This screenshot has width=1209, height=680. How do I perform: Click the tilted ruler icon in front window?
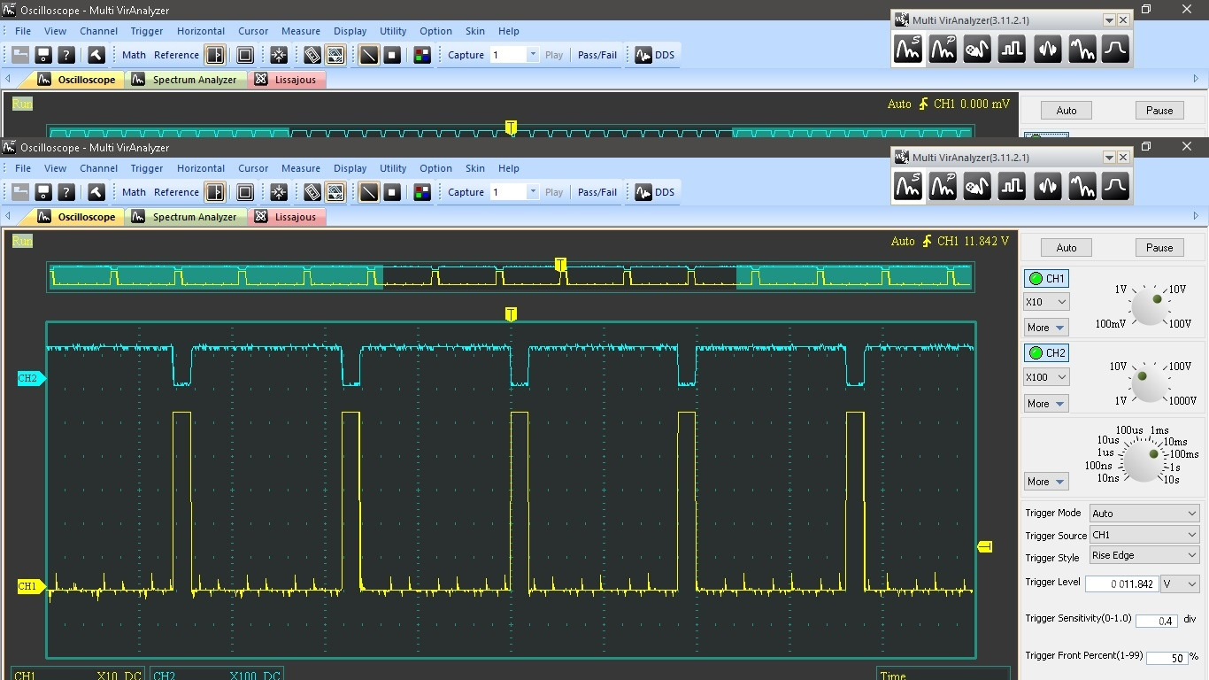tap(312, 192)
